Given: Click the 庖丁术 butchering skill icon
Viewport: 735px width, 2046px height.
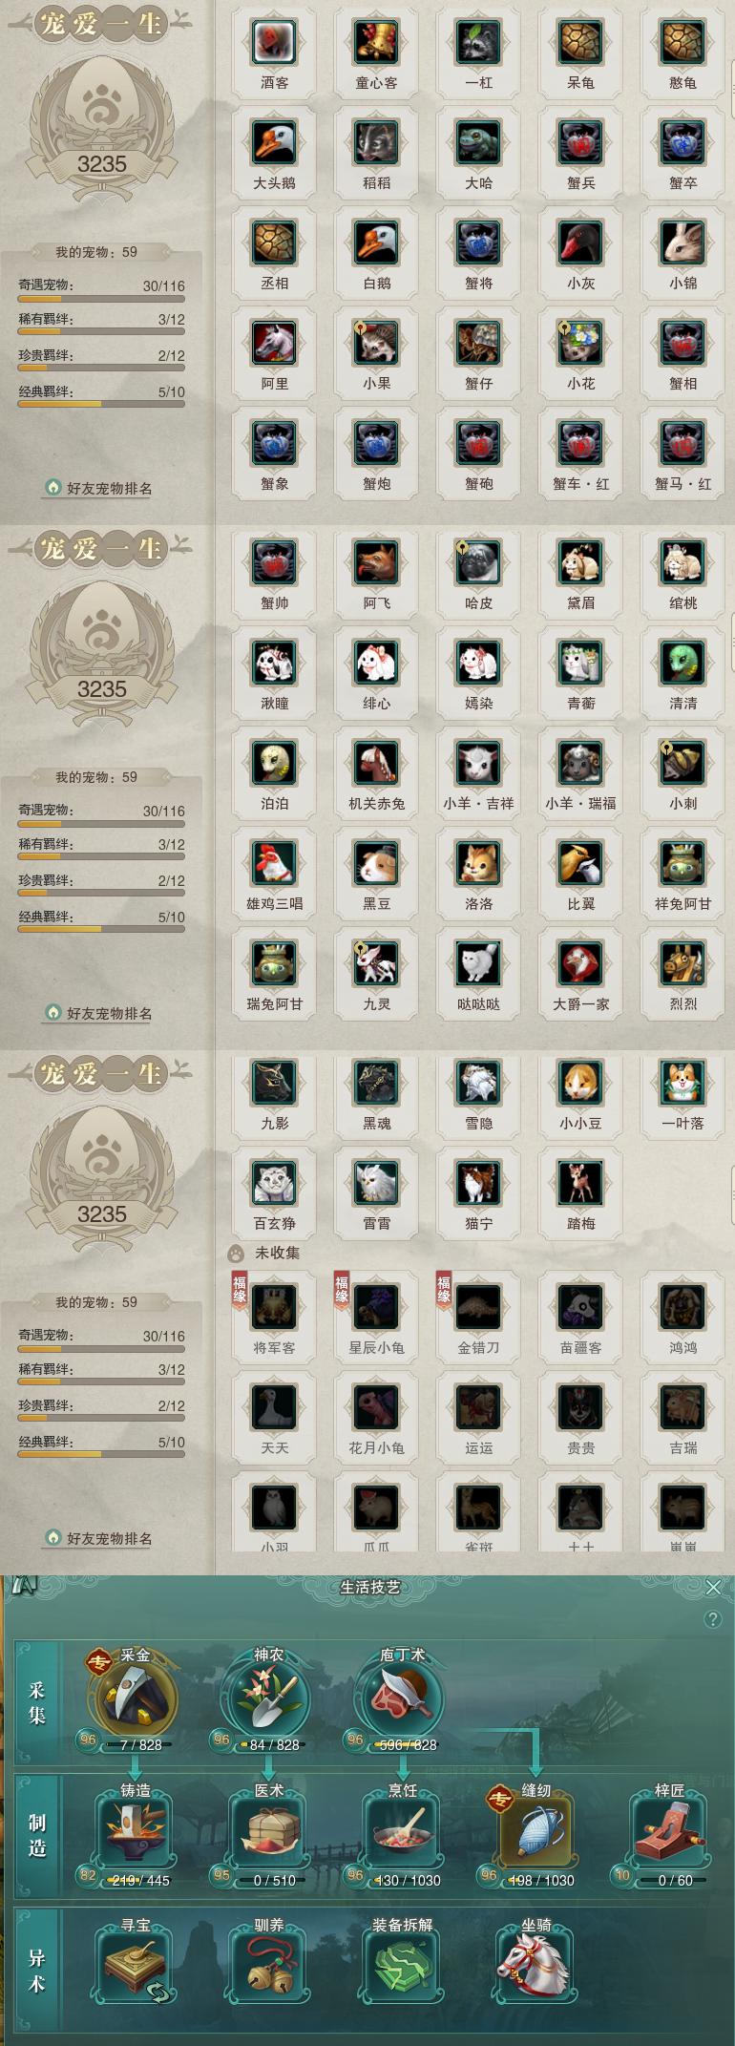Looking at the screenshot, I should [402, 1698].
